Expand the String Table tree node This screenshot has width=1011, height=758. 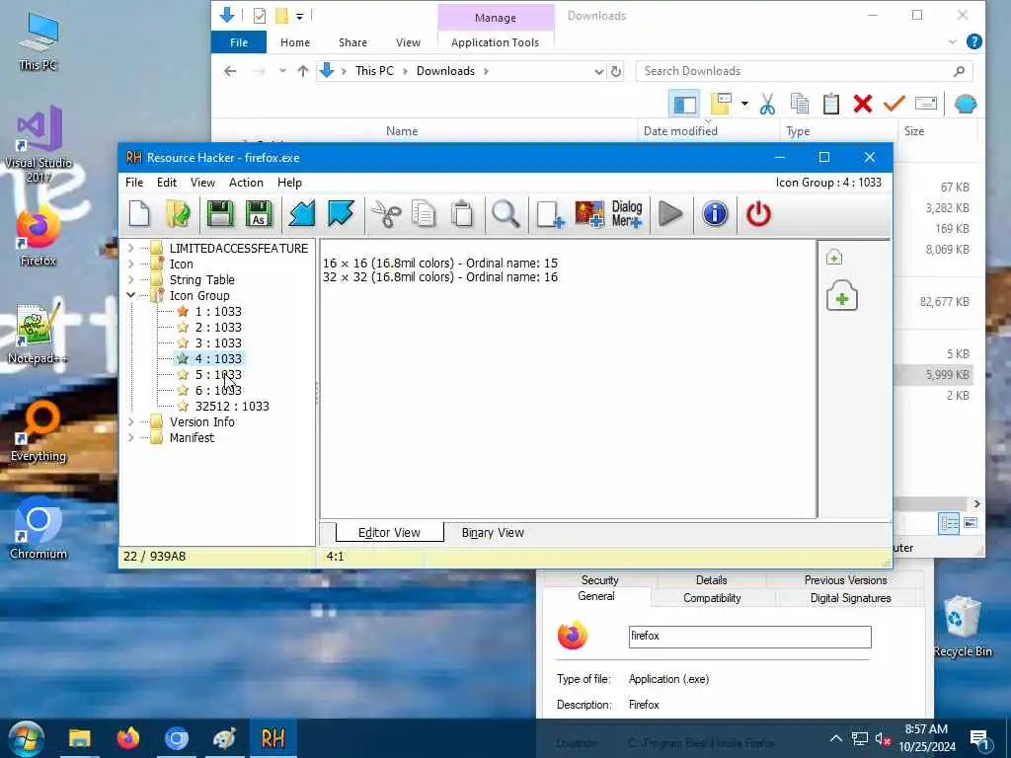point(131,279)
